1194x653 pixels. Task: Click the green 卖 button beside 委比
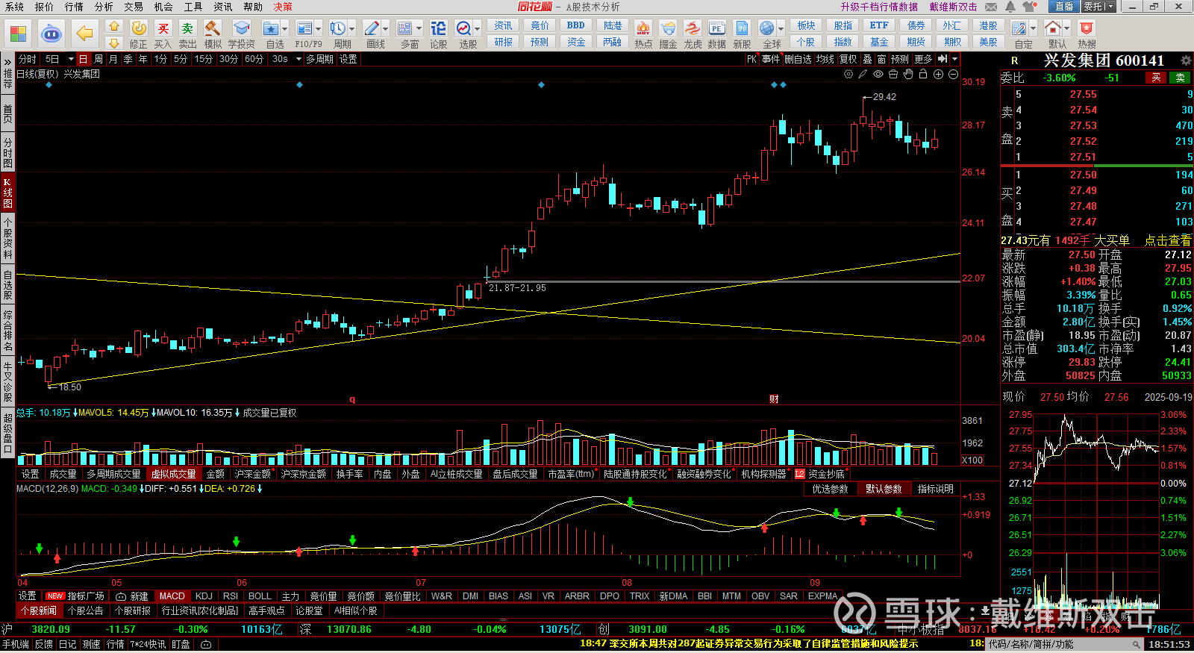click(x=1181, y=78)
